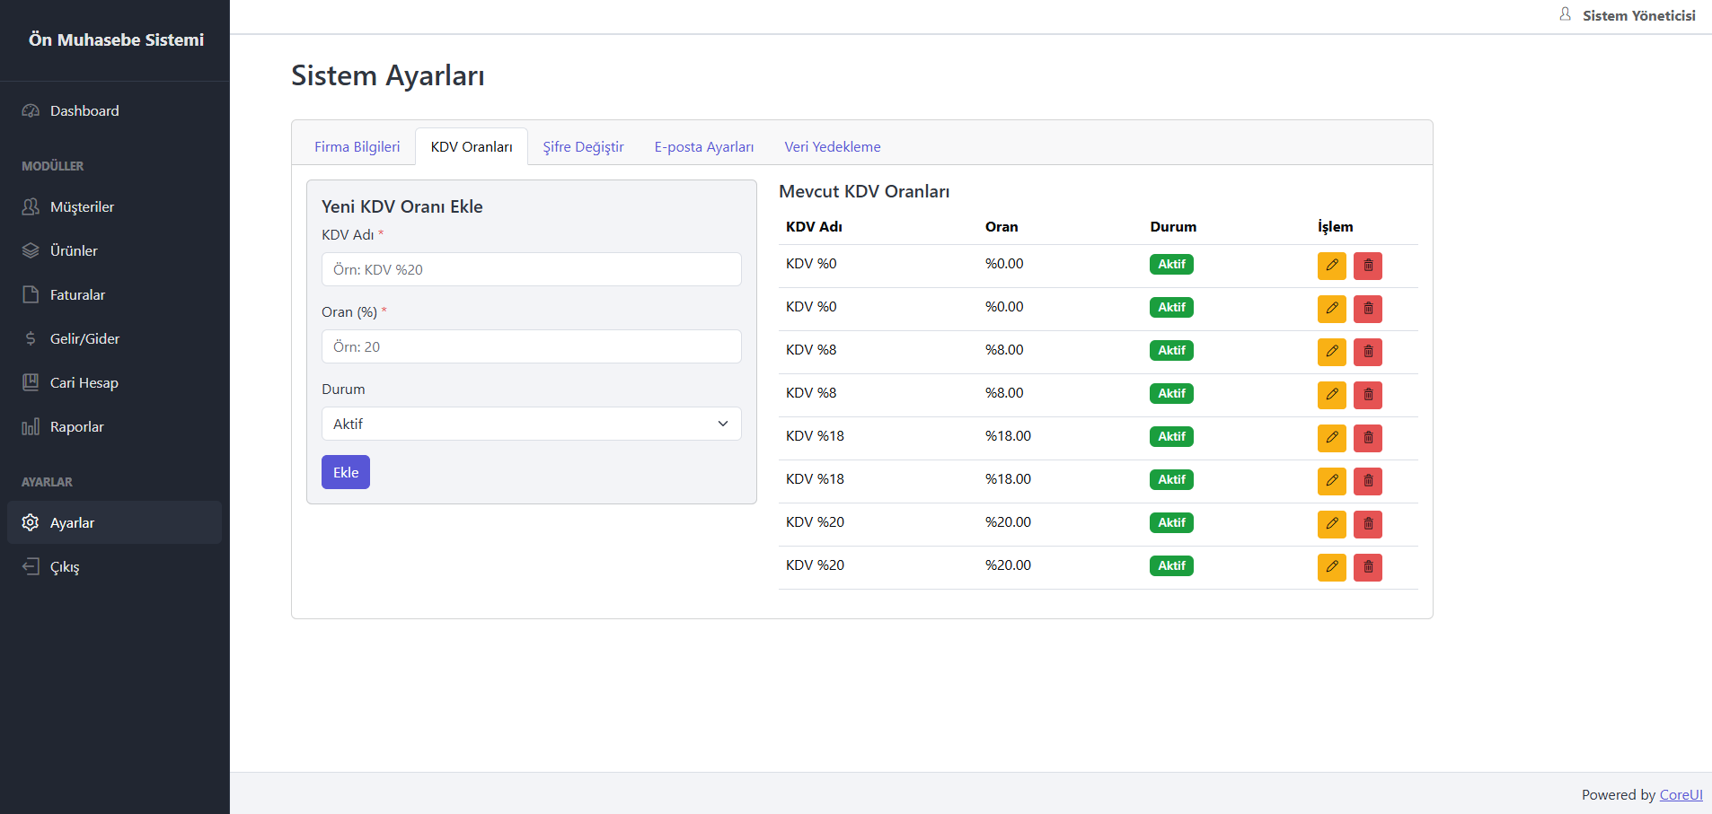Delete the second KDV %0 row
This screenshot has height=814, width=1712.
(1367, 309)
